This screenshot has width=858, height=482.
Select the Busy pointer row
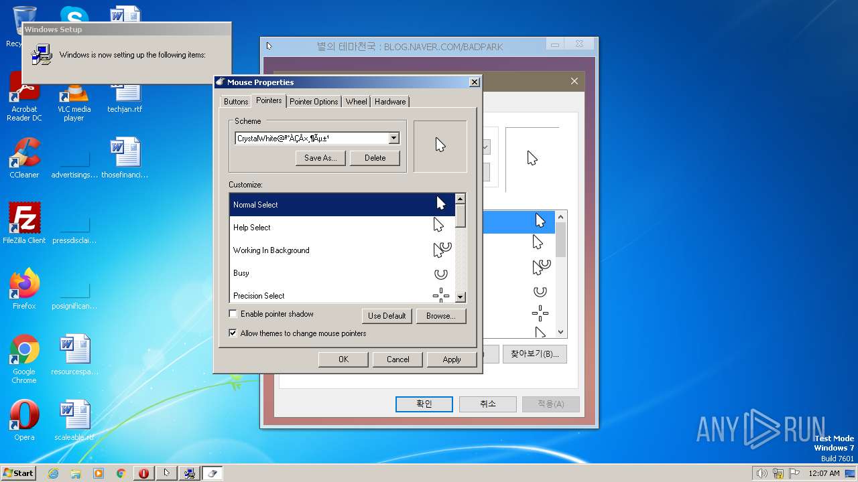point(342,273)
